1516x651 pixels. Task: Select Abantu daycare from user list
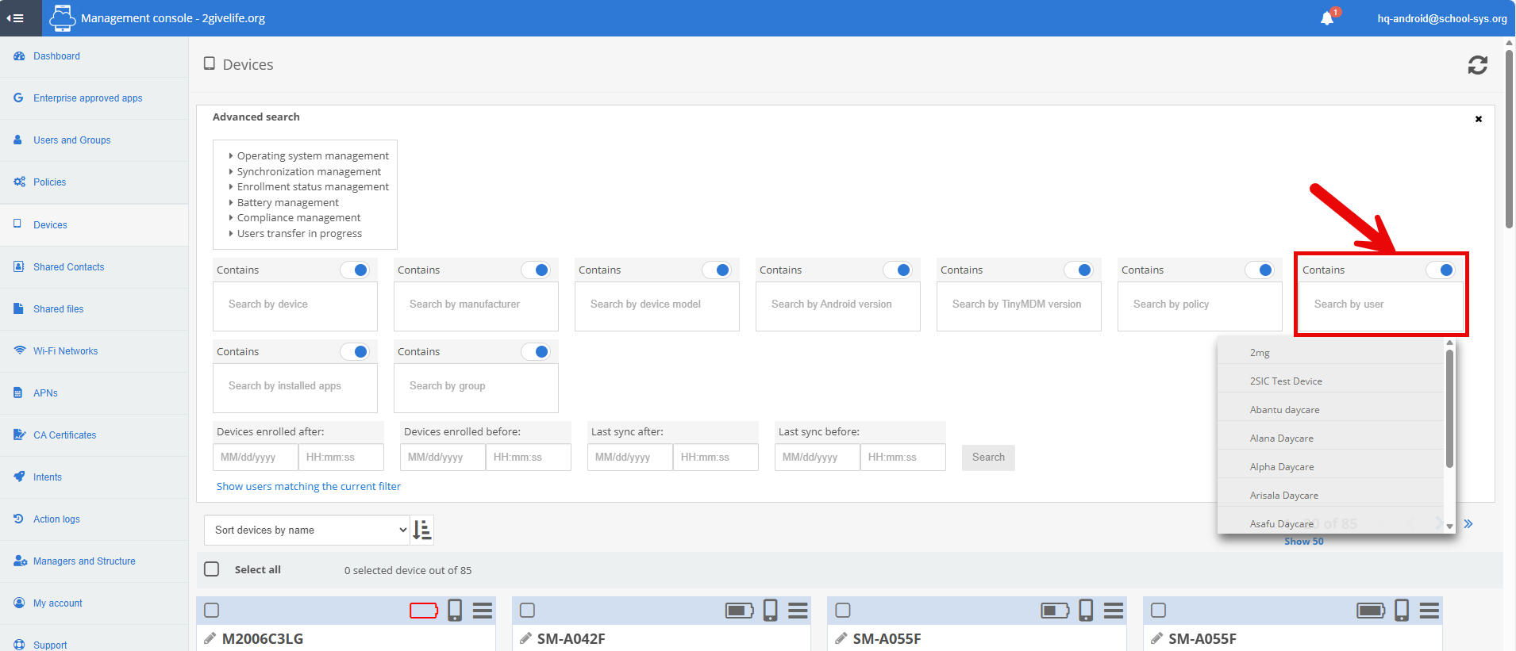pos(1284,410)
